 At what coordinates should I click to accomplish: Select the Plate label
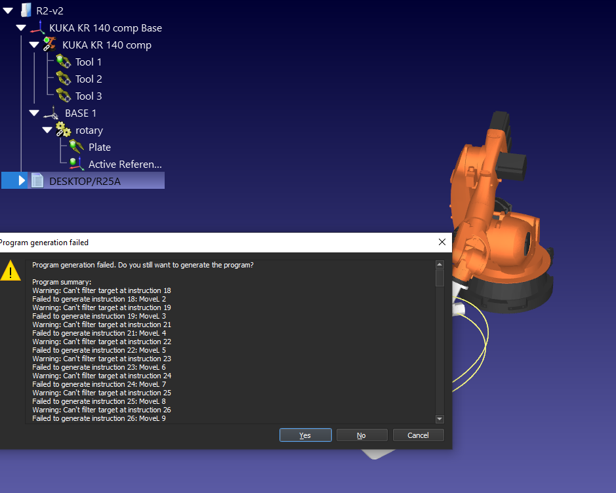(x=100, y=148)
